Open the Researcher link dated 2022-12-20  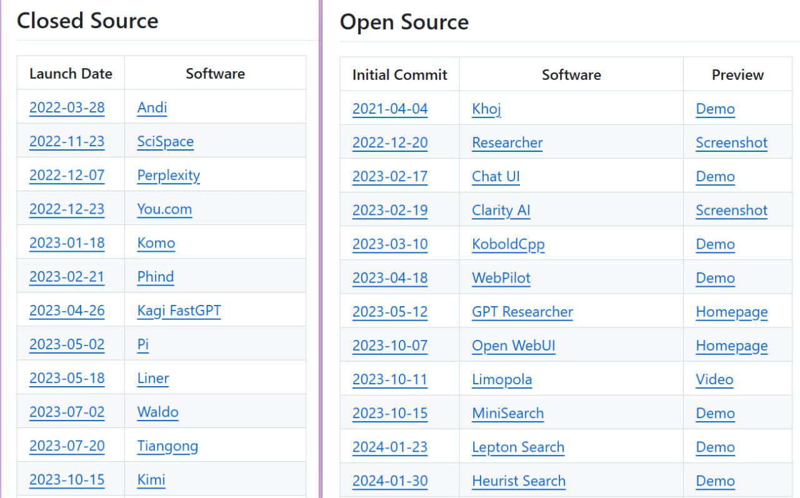click(x=507, y=142)
